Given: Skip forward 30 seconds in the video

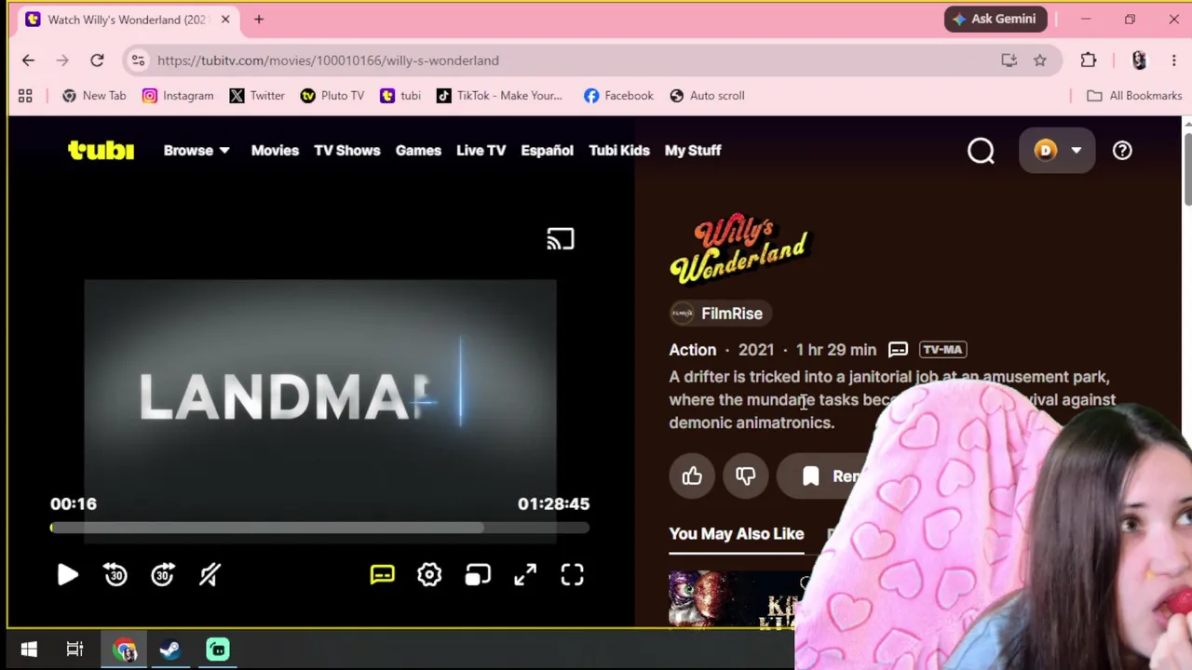Looking at the screenshot, I should pos(163,575).
